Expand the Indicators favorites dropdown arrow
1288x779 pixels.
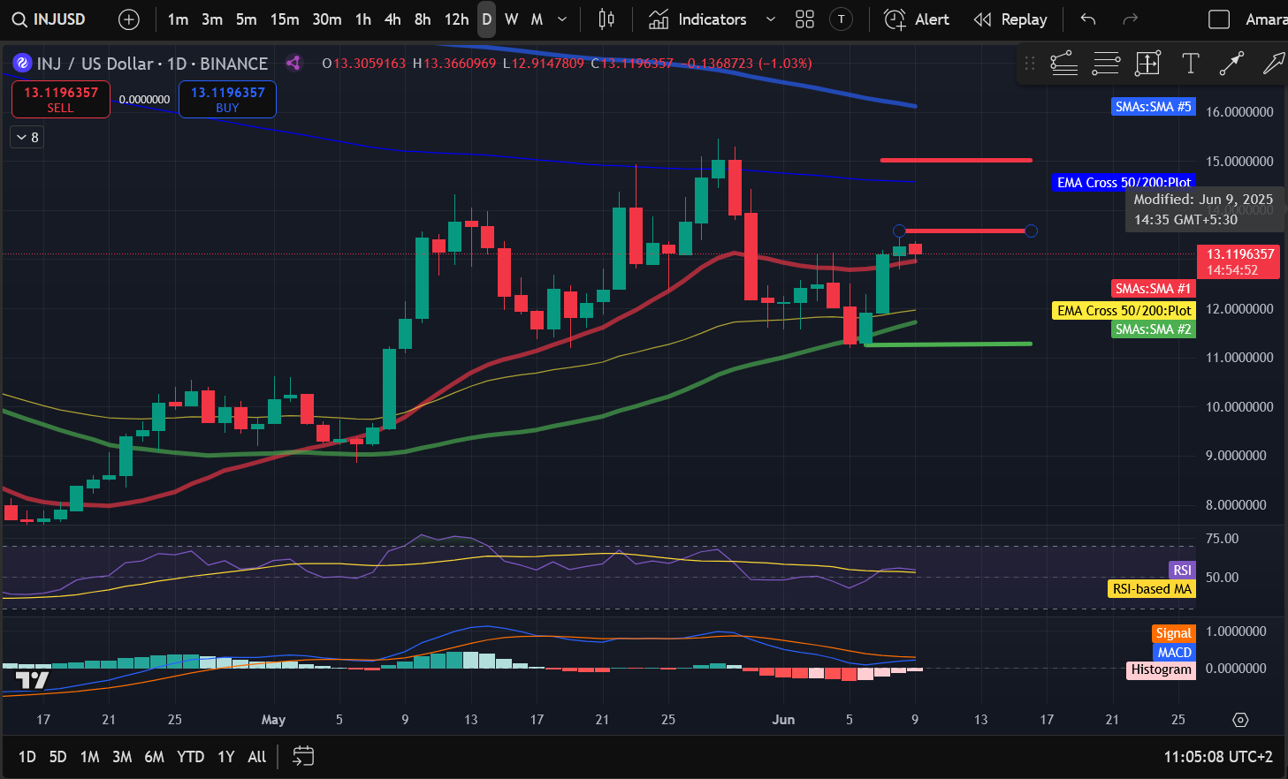pos(770,19)
